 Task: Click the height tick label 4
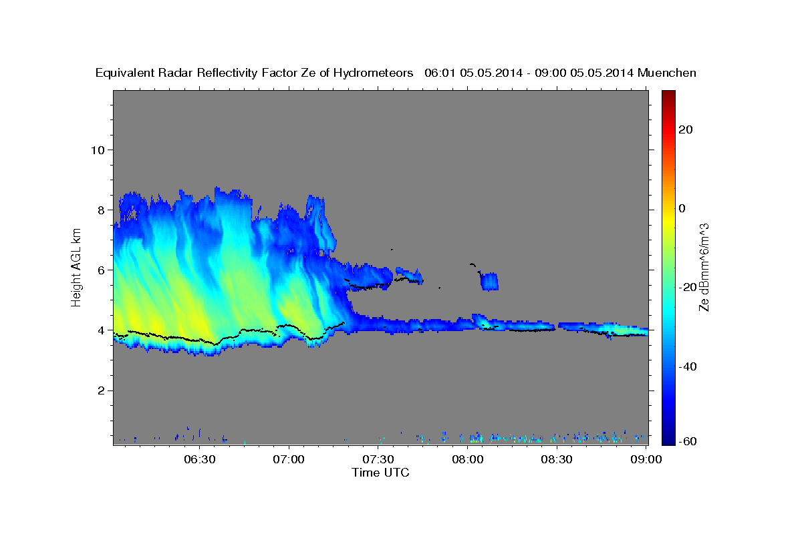click(101, 330)
